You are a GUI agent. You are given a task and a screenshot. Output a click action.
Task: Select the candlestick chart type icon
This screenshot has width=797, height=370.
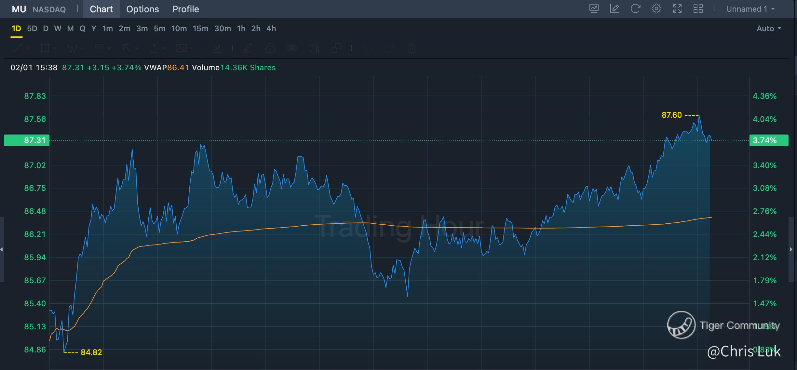click(x=217, y=48)
